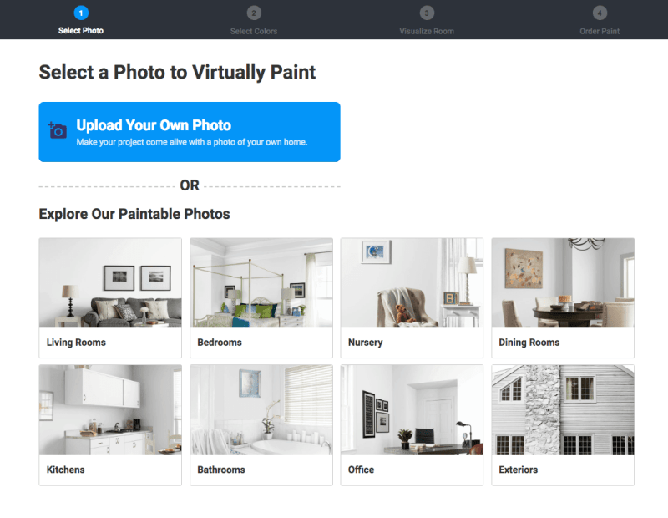This screenshot has height=518, width=668.
Task: Click step 1 circle in progress bar
Action: (x=81, y=13)
